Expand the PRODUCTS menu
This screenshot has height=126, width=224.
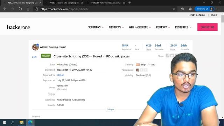click(116, 27)
